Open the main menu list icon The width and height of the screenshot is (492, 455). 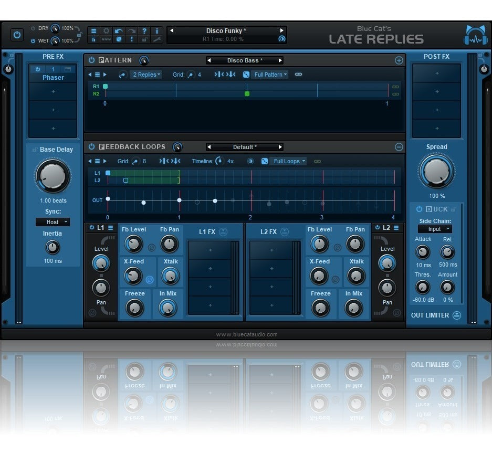click(x=93, y=31)
